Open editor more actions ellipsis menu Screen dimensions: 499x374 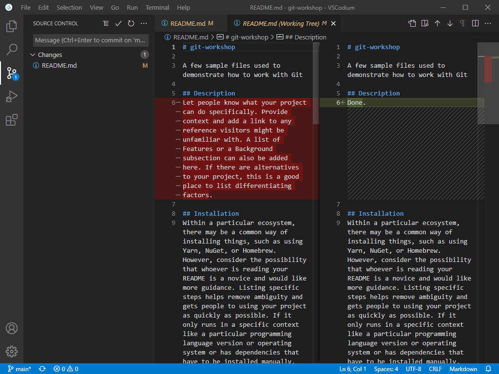488,23
